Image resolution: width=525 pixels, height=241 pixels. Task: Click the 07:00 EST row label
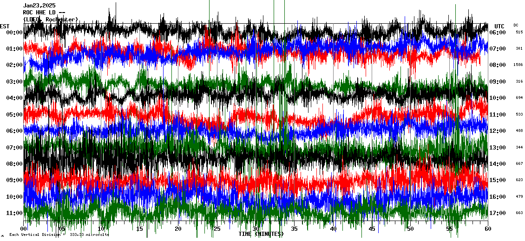click(x=15, y=148)
